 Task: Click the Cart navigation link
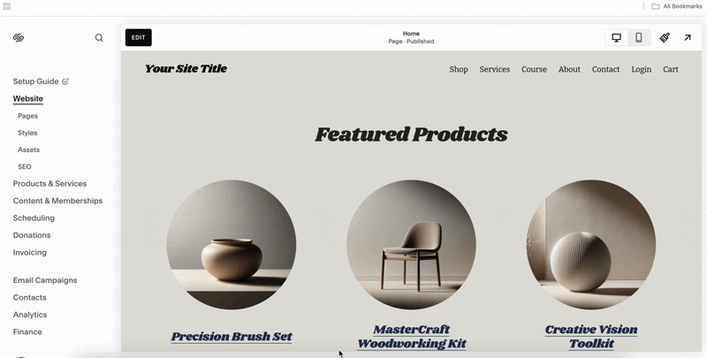point(671,70)
